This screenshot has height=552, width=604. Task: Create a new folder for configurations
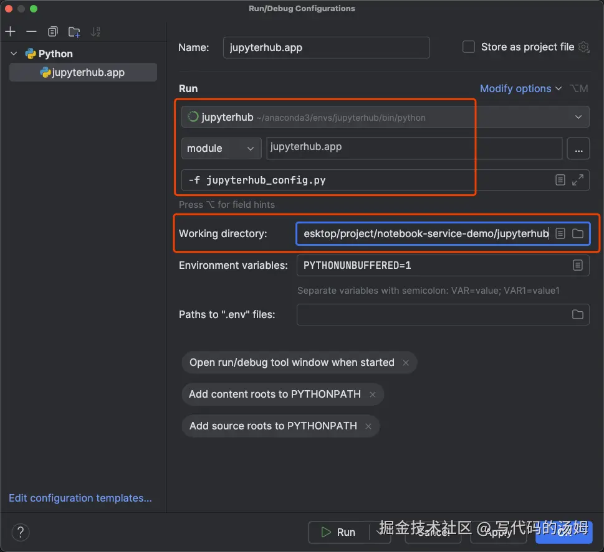[74, 31]
